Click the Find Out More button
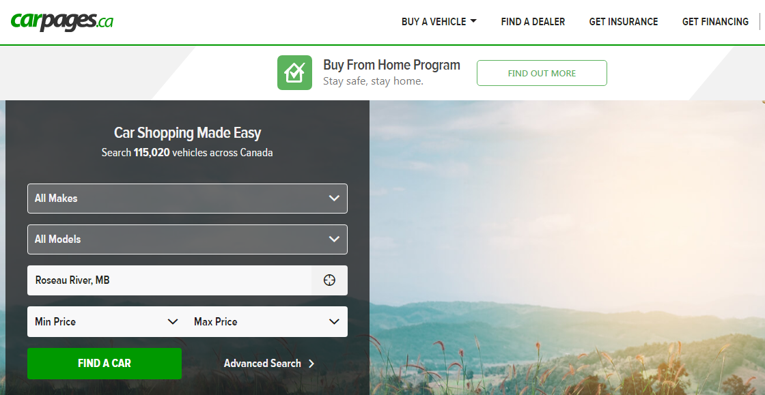This screenshot has width=765, height=395. (542, 73)
